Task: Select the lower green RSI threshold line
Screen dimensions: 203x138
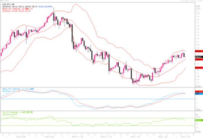Action: 88,126
